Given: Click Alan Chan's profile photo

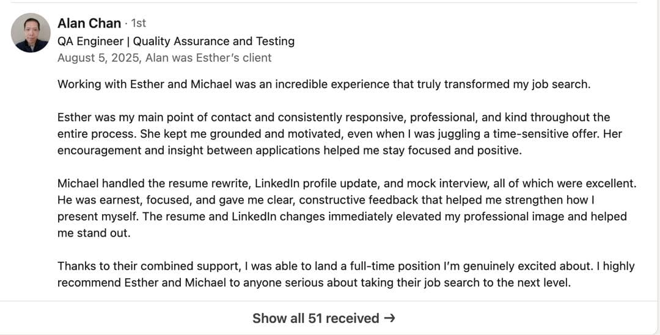Looking at the screenshot, I should click(31, 33).
